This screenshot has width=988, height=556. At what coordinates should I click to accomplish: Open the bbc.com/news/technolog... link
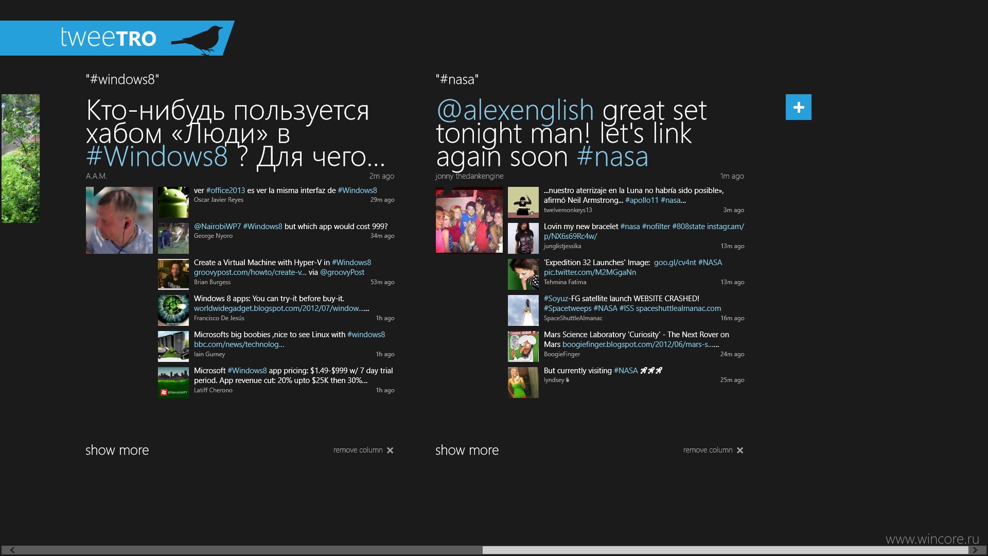point(239,344)
